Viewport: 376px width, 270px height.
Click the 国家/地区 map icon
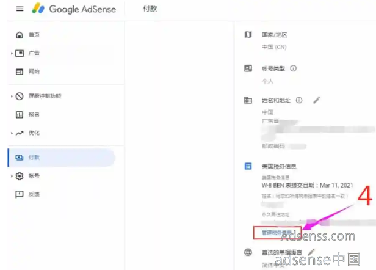[x=248, y=35]
